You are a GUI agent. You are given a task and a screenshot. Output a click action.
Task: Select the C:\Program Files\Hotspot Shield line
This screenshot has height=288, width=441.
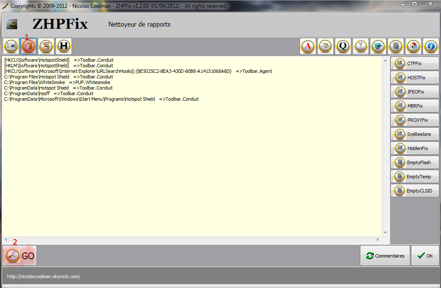point(58,77)
